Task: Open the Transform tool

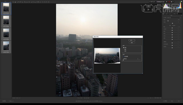Action: pyautogui.click(x=29, y=2)
